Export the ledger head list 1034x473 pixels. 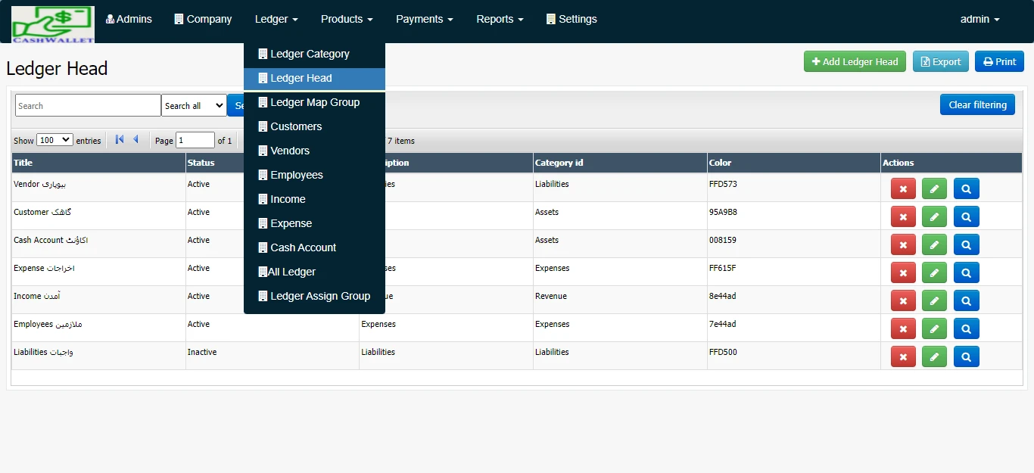tap(940, 62)
